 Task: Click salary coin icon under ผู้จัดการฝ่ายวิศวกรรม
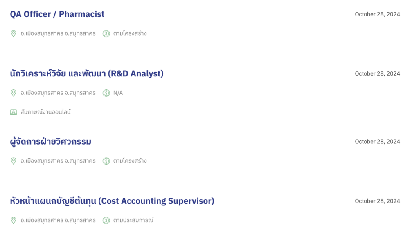click(106, 161)
